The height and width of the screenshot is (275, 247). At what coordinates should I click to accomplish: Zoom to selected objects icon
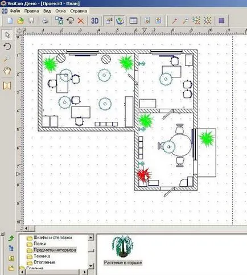208,20
